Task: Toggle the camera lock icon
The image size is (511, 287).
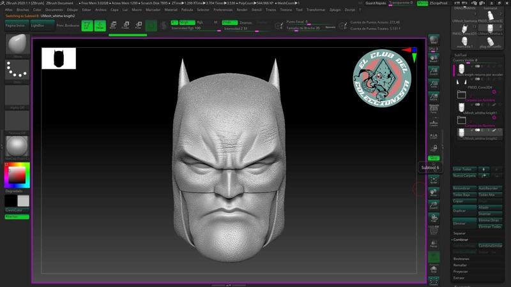Action: pyautogui.click(x=434, y=149)
